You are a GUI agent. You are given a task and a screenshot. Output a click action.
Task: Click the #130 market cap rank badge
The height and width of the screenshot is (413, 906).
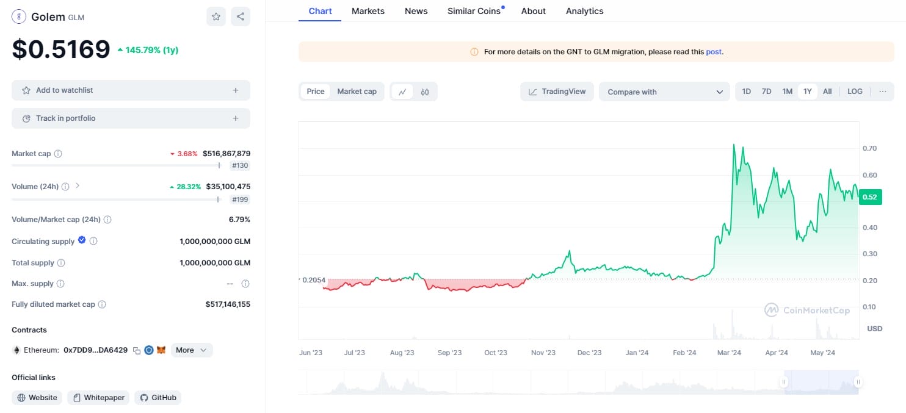click(240, 165)
